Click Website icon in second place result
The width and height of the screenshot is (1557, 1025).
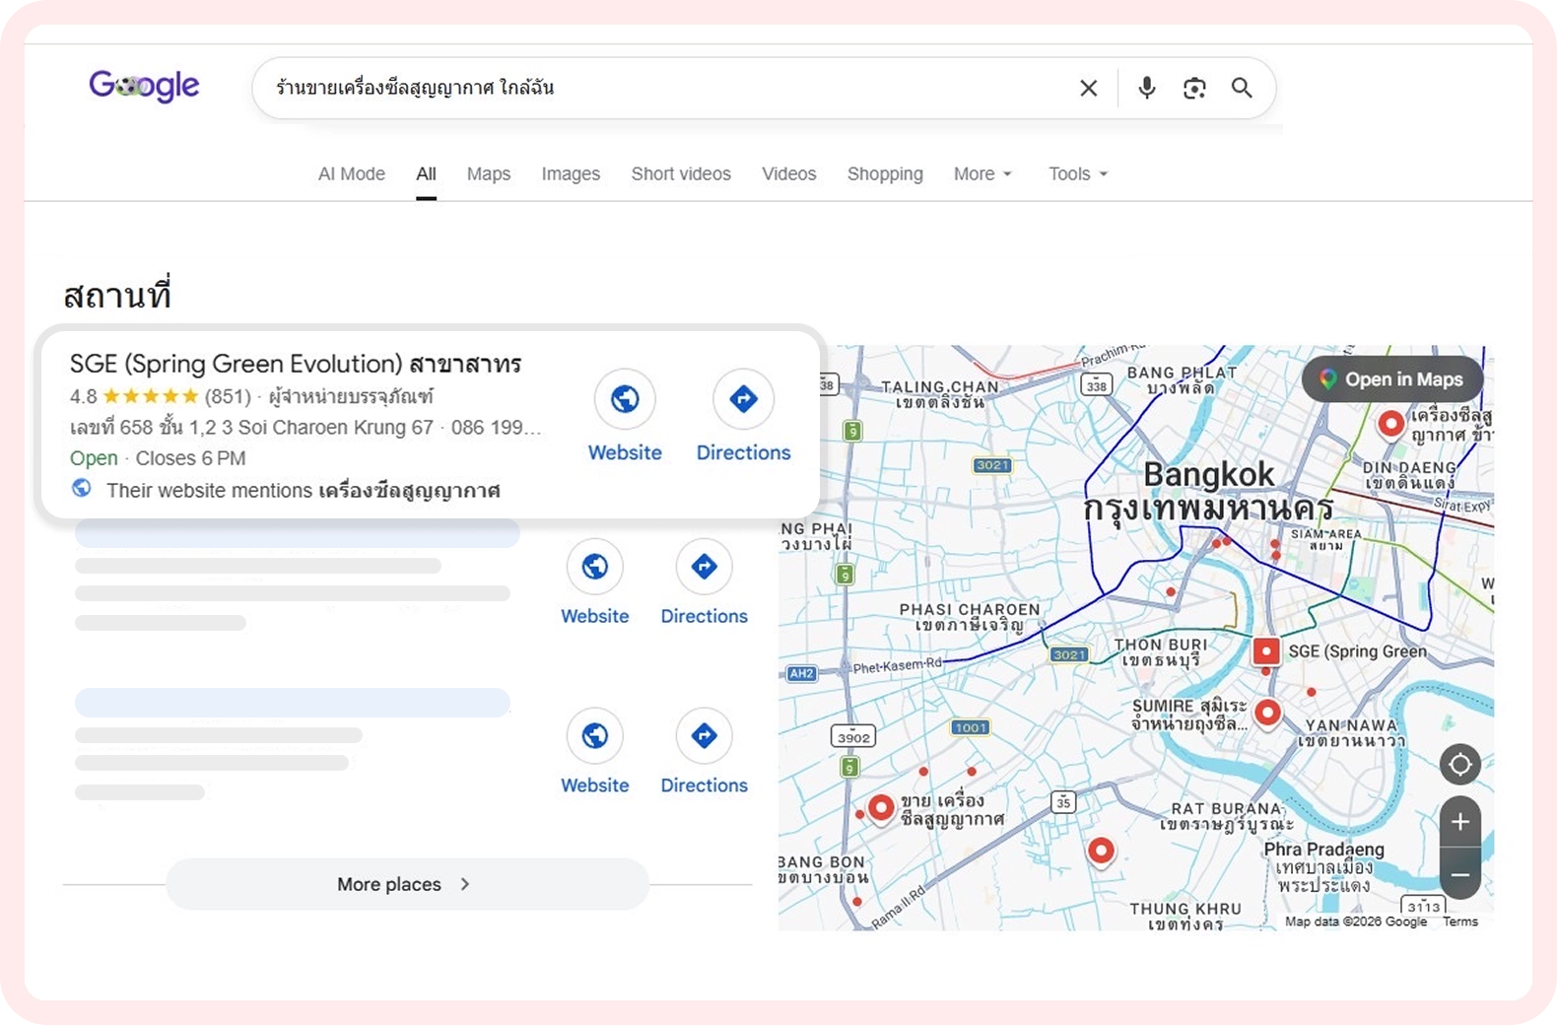(594, 567)
